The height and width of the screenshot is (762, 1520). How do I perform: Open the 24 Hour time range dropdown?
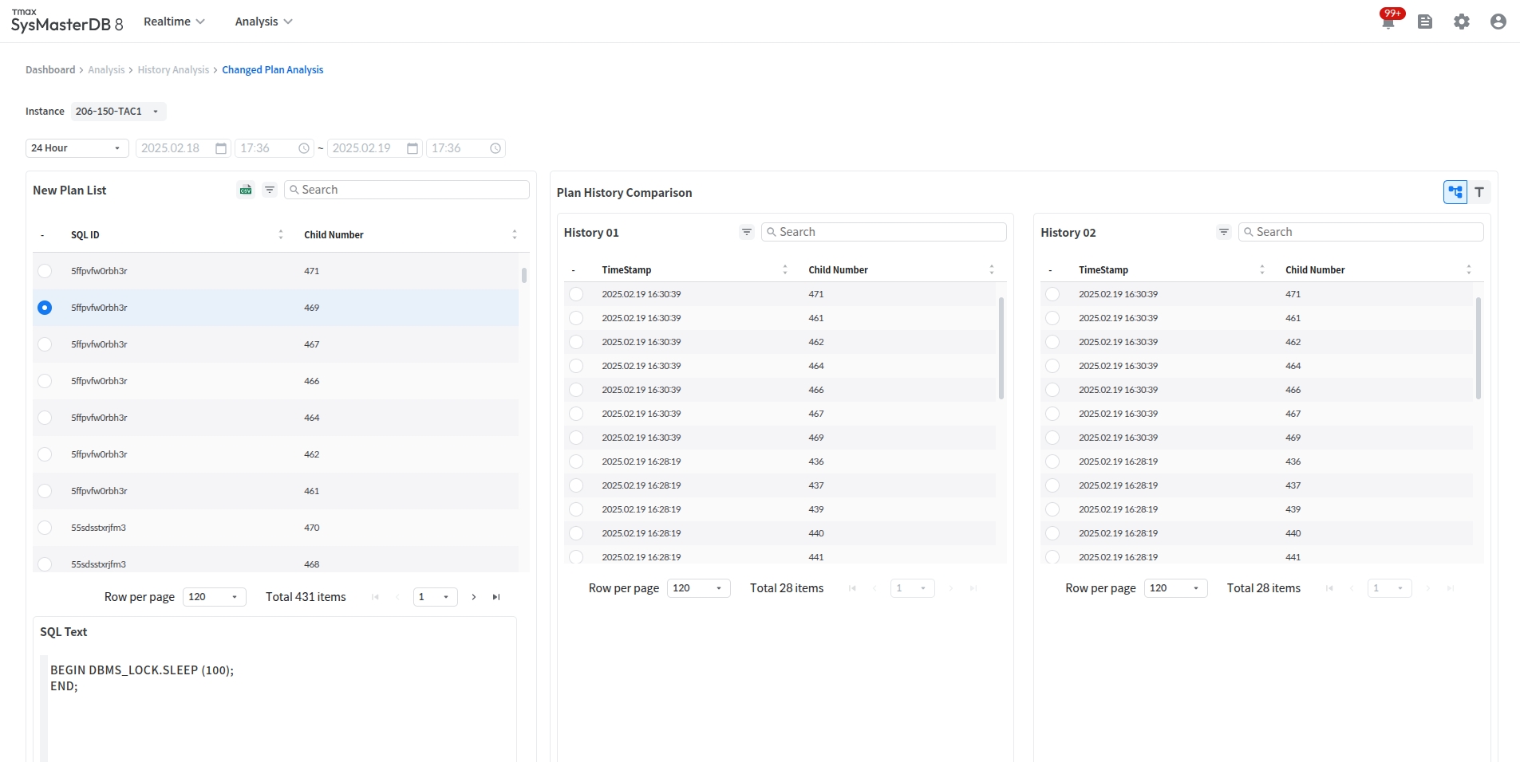77,148
